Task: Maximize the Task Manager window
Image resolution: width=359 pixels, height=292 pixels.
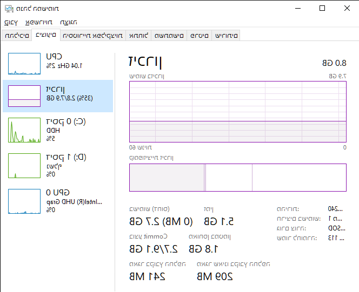Action: point(322,8)
